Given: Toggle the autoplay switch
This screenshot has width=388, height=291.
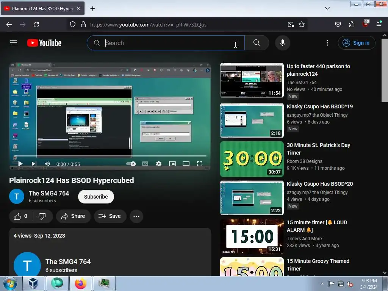Looking at the screenshot, I should (x=131, y=164).
